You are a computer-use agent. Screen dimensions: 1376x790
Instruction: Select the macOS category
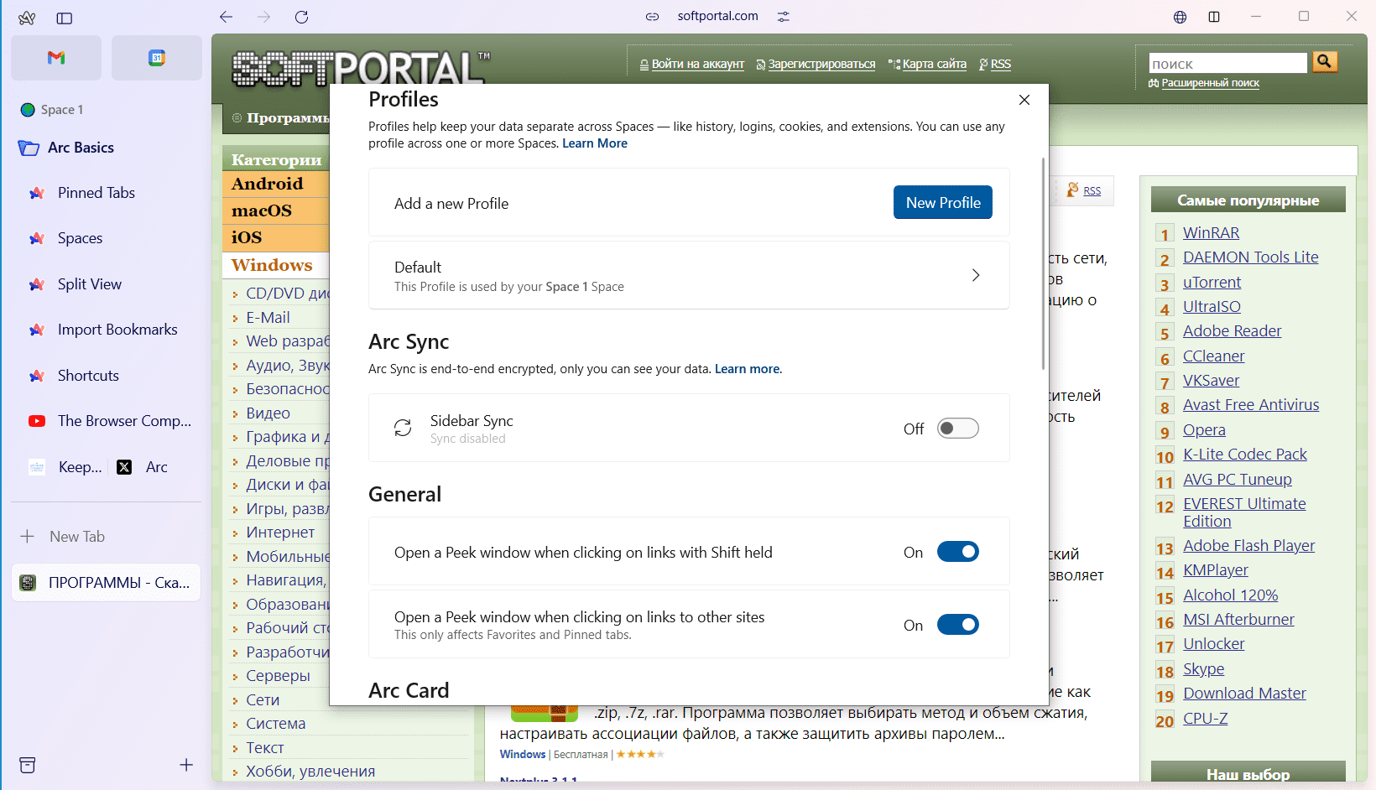pyautogui.click(x=262, y=210)
